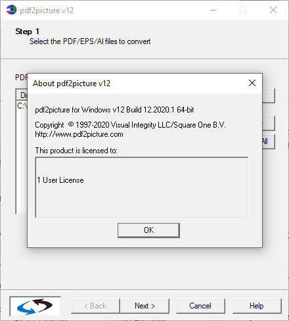Image resolution: width=289 pixels, height=321 pixels.
Task: Open Help from the wizard footer
Action: pyautogui.click(x=257, y=306)
